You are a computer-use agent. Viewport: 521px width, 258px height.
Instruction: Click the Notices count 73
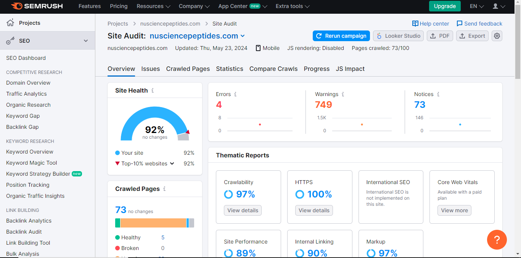(420, 105)
